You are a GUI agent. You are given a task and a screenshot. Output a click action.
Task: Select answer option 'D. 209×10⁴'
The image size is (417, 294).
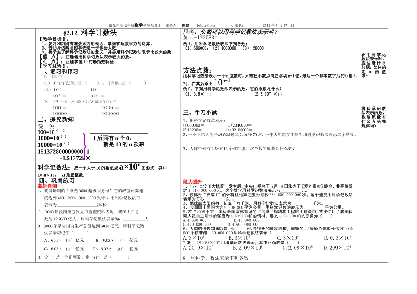click(x=337, y=248)
